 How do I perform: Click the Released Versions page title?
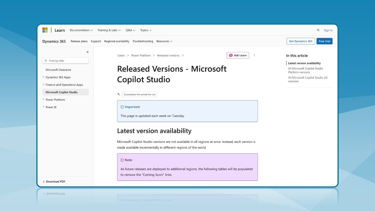tap(172, 74)
